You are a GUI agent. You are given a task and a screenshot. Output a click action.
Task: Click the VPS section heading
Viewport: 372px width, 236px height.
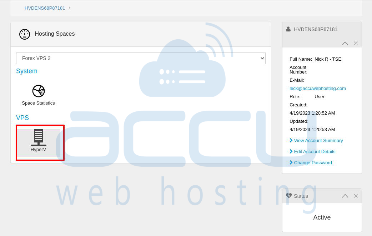[x=22, y=118]
